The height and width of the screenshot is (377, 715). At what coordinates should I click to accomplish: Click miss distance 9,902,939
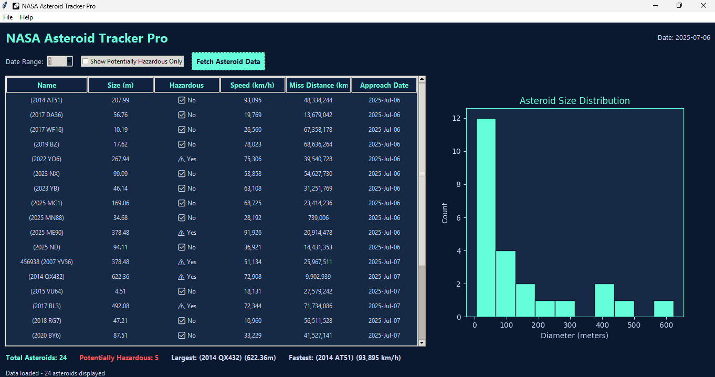coord(318,277)
